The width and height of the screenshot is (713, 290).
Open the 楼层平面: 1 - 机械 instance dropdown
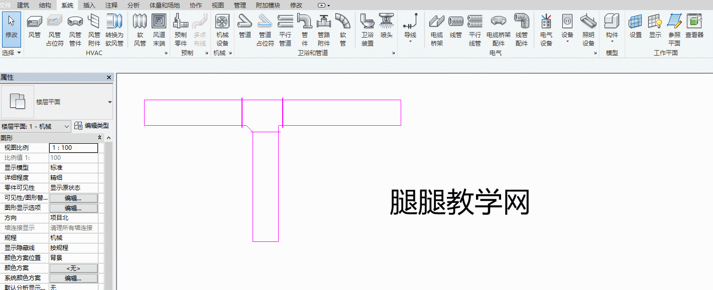67,127
